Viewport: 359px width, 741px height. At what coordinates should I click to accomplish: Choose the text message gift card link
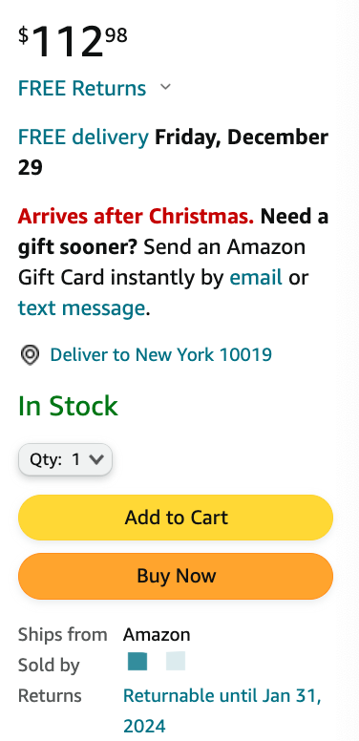(x=81, y=308)
